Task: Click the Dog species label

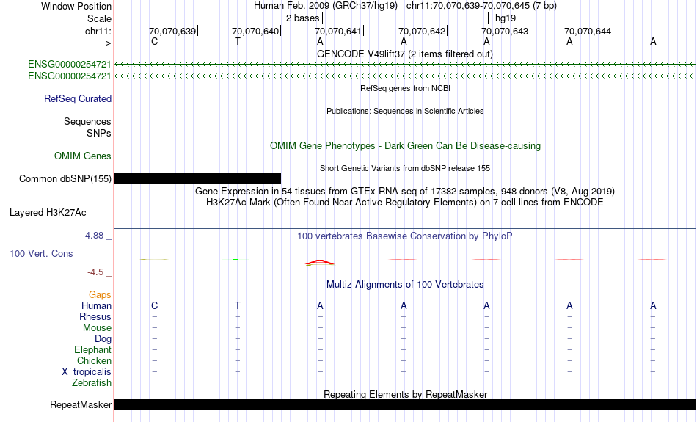Action: pyautogui.click(x=103, y=339)
